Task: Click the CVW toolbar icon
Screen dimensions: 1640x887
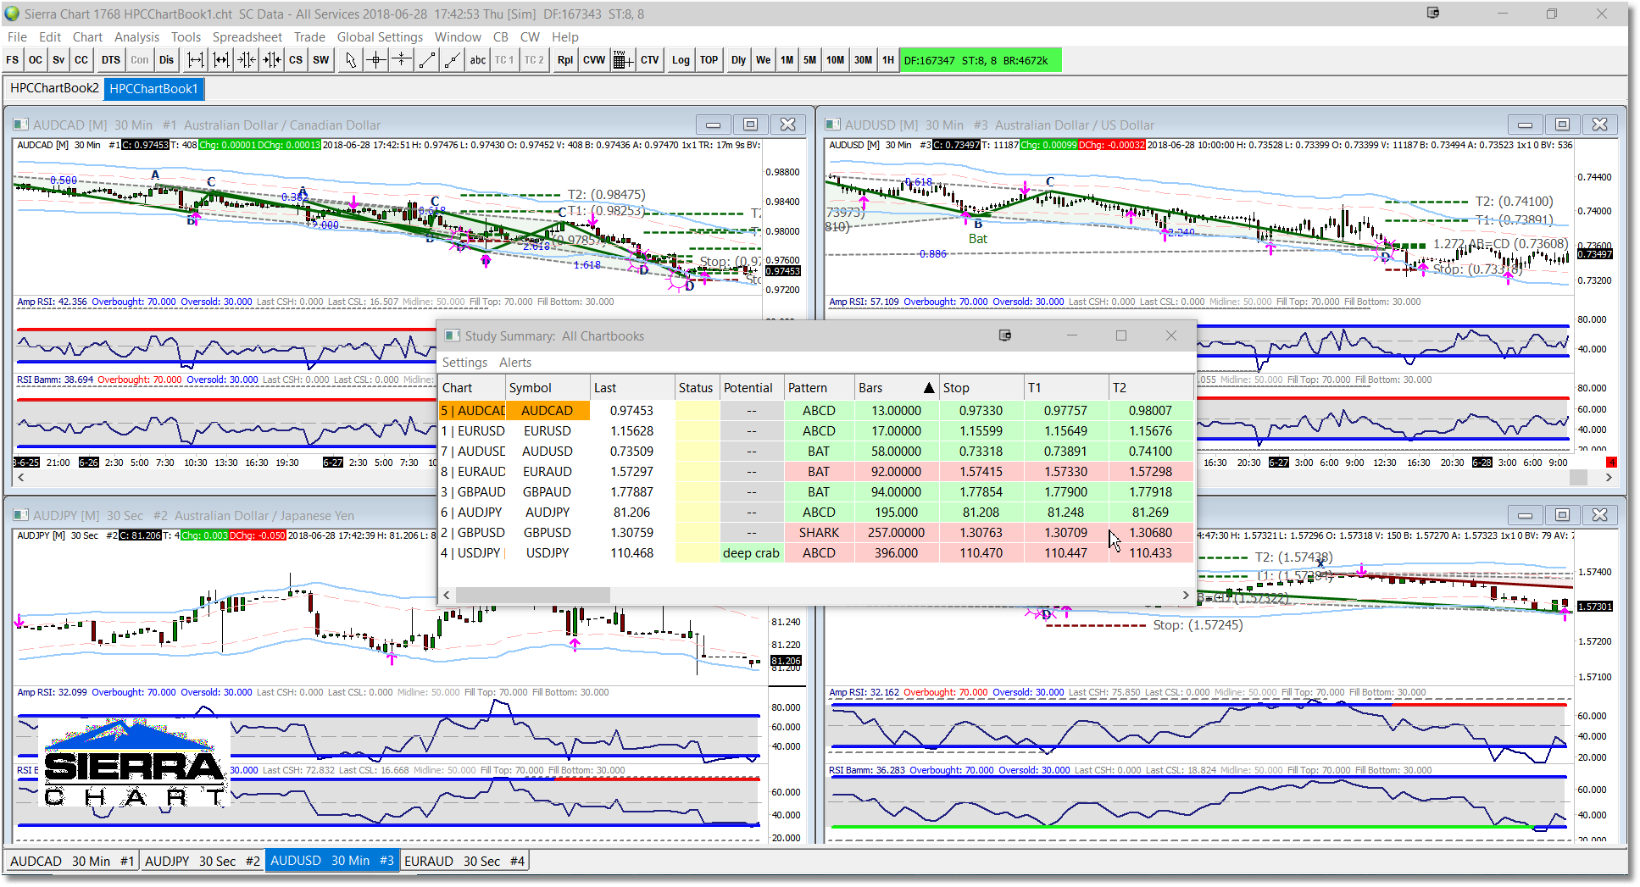Action: tap(594, 59)
